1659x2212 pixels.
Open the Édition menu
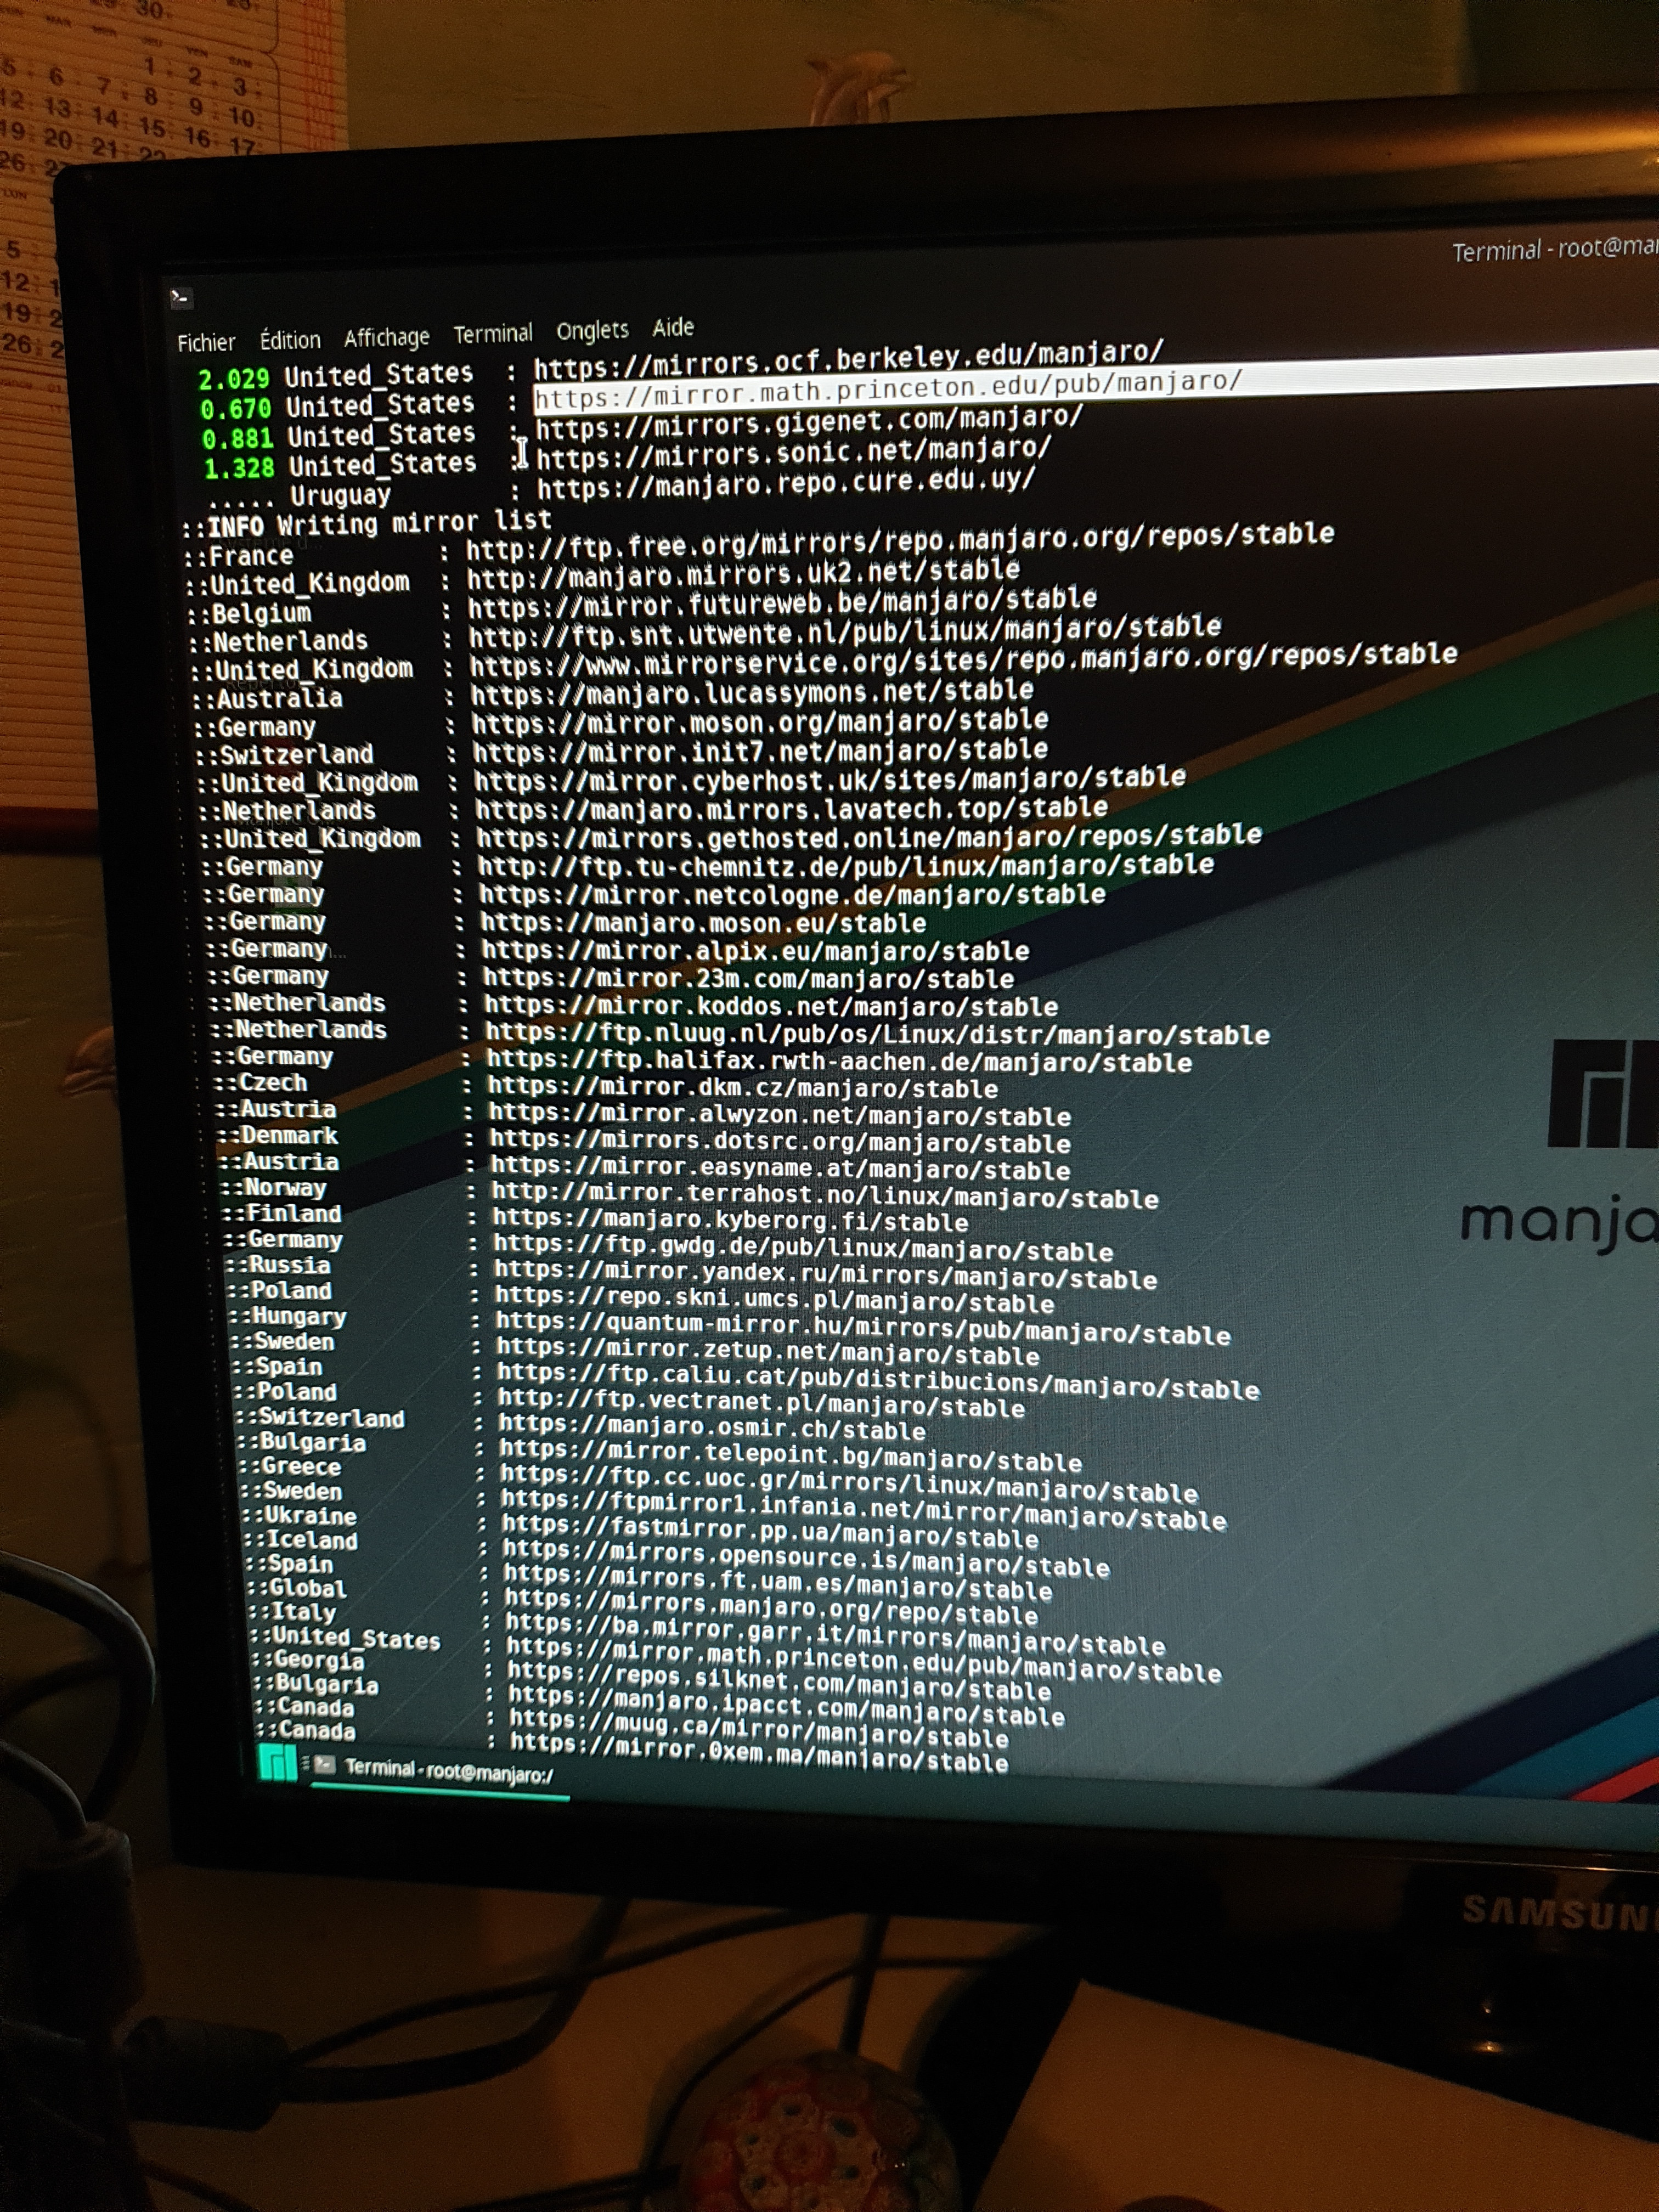290,340
